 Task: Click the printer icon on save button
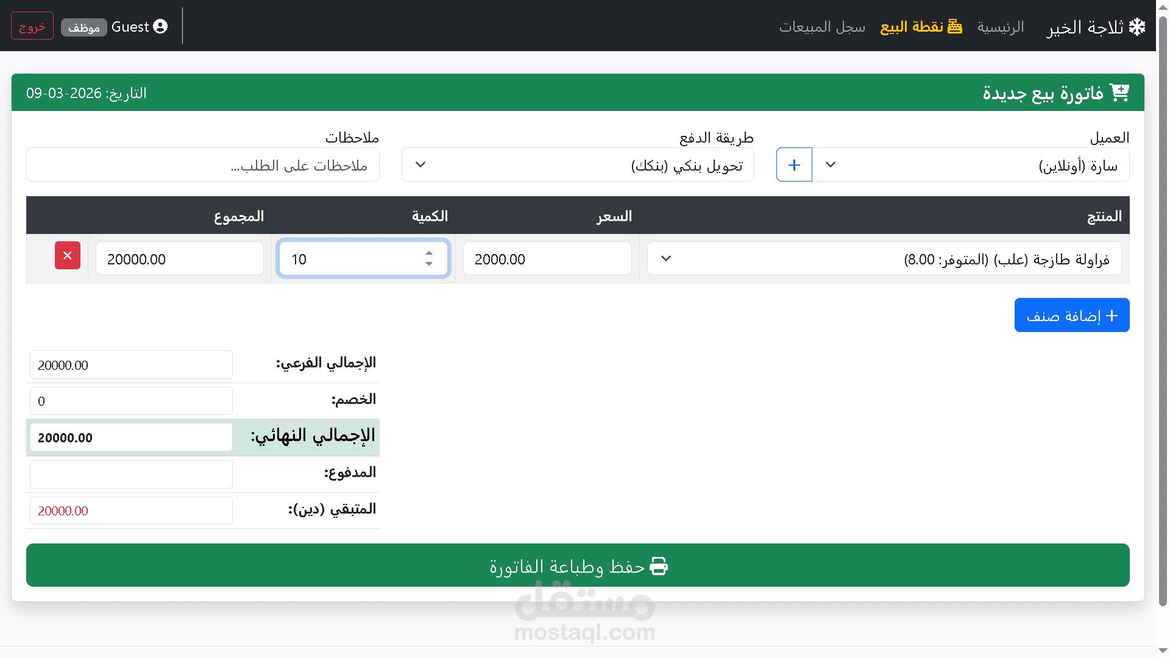point(659,566)
